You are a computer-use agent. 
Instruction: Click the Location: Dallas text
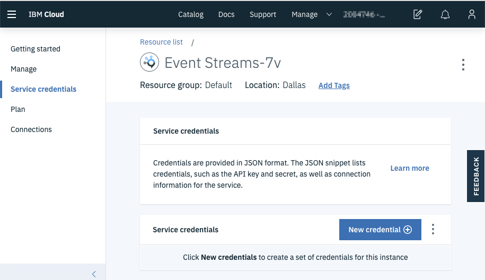pos(275,85)
